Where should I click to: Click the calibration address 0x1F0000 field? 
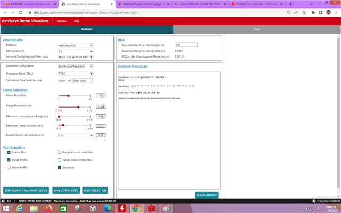click(x=83, y=81)
